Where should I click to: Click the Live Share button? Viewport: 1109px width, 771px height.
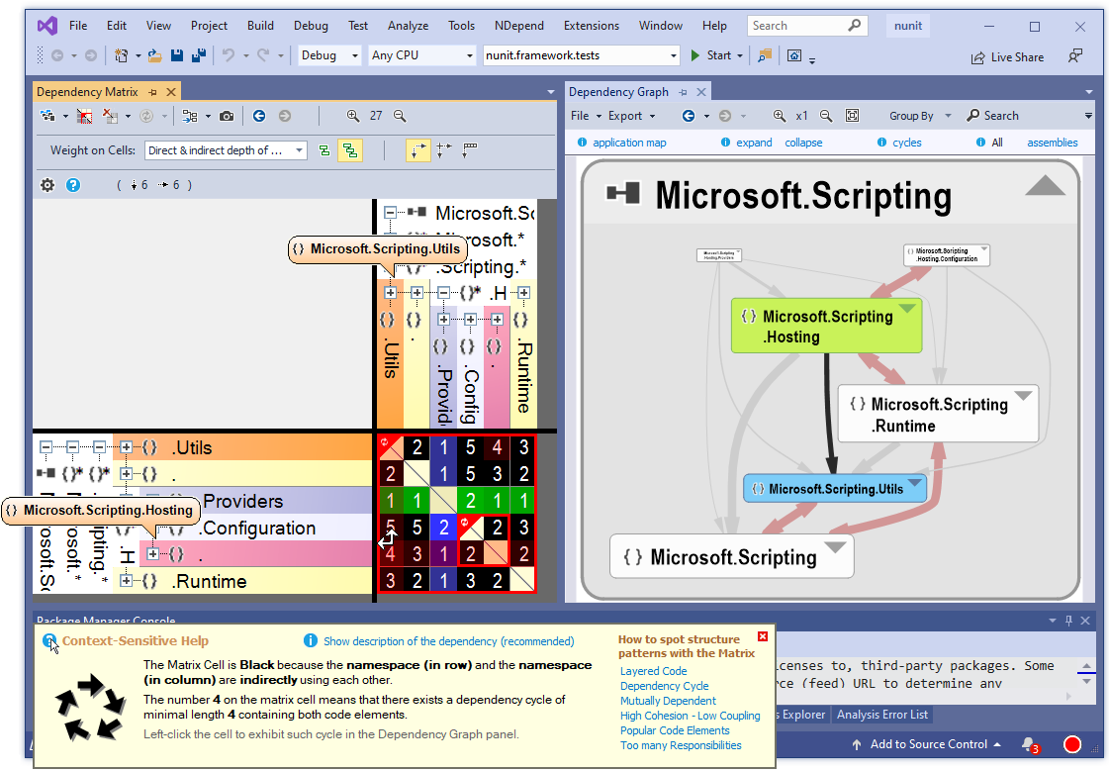[x=1008, y=57]
